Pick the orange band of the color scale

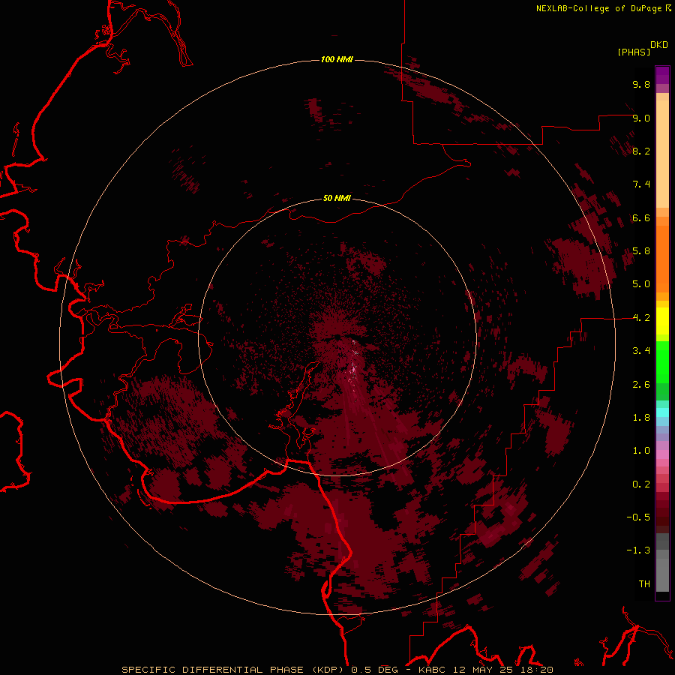tap(662, 259)
